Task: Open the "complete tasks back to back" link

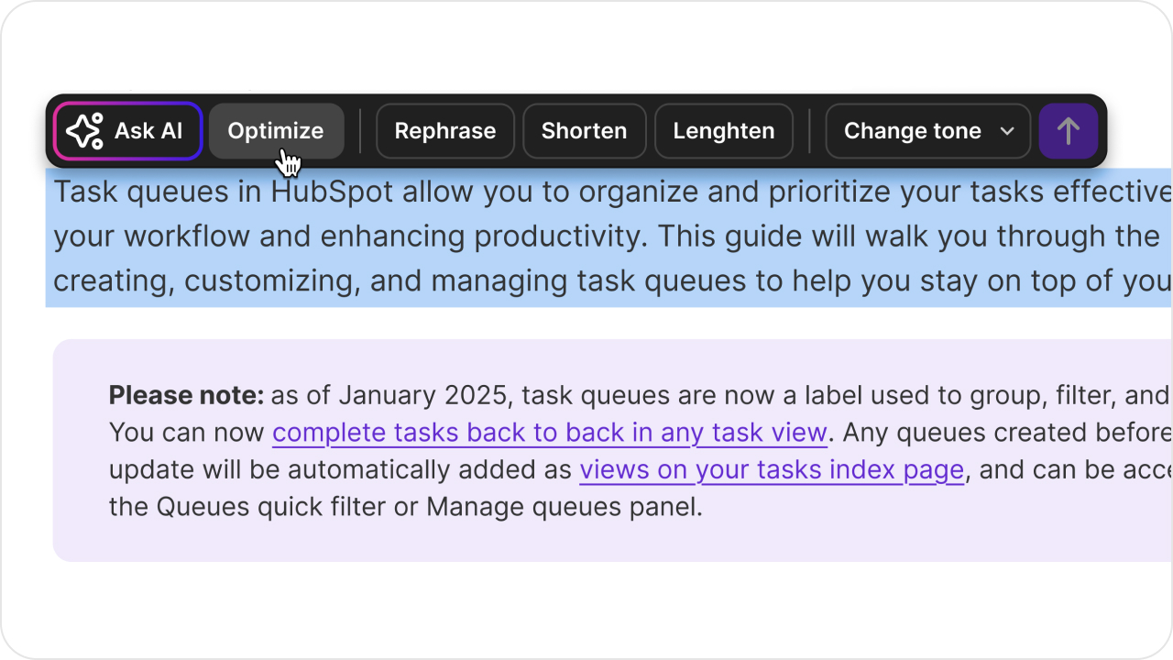Action: coord(549,432)
